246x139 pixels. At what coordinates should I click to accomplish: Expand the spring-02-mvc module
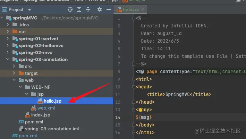8,52
